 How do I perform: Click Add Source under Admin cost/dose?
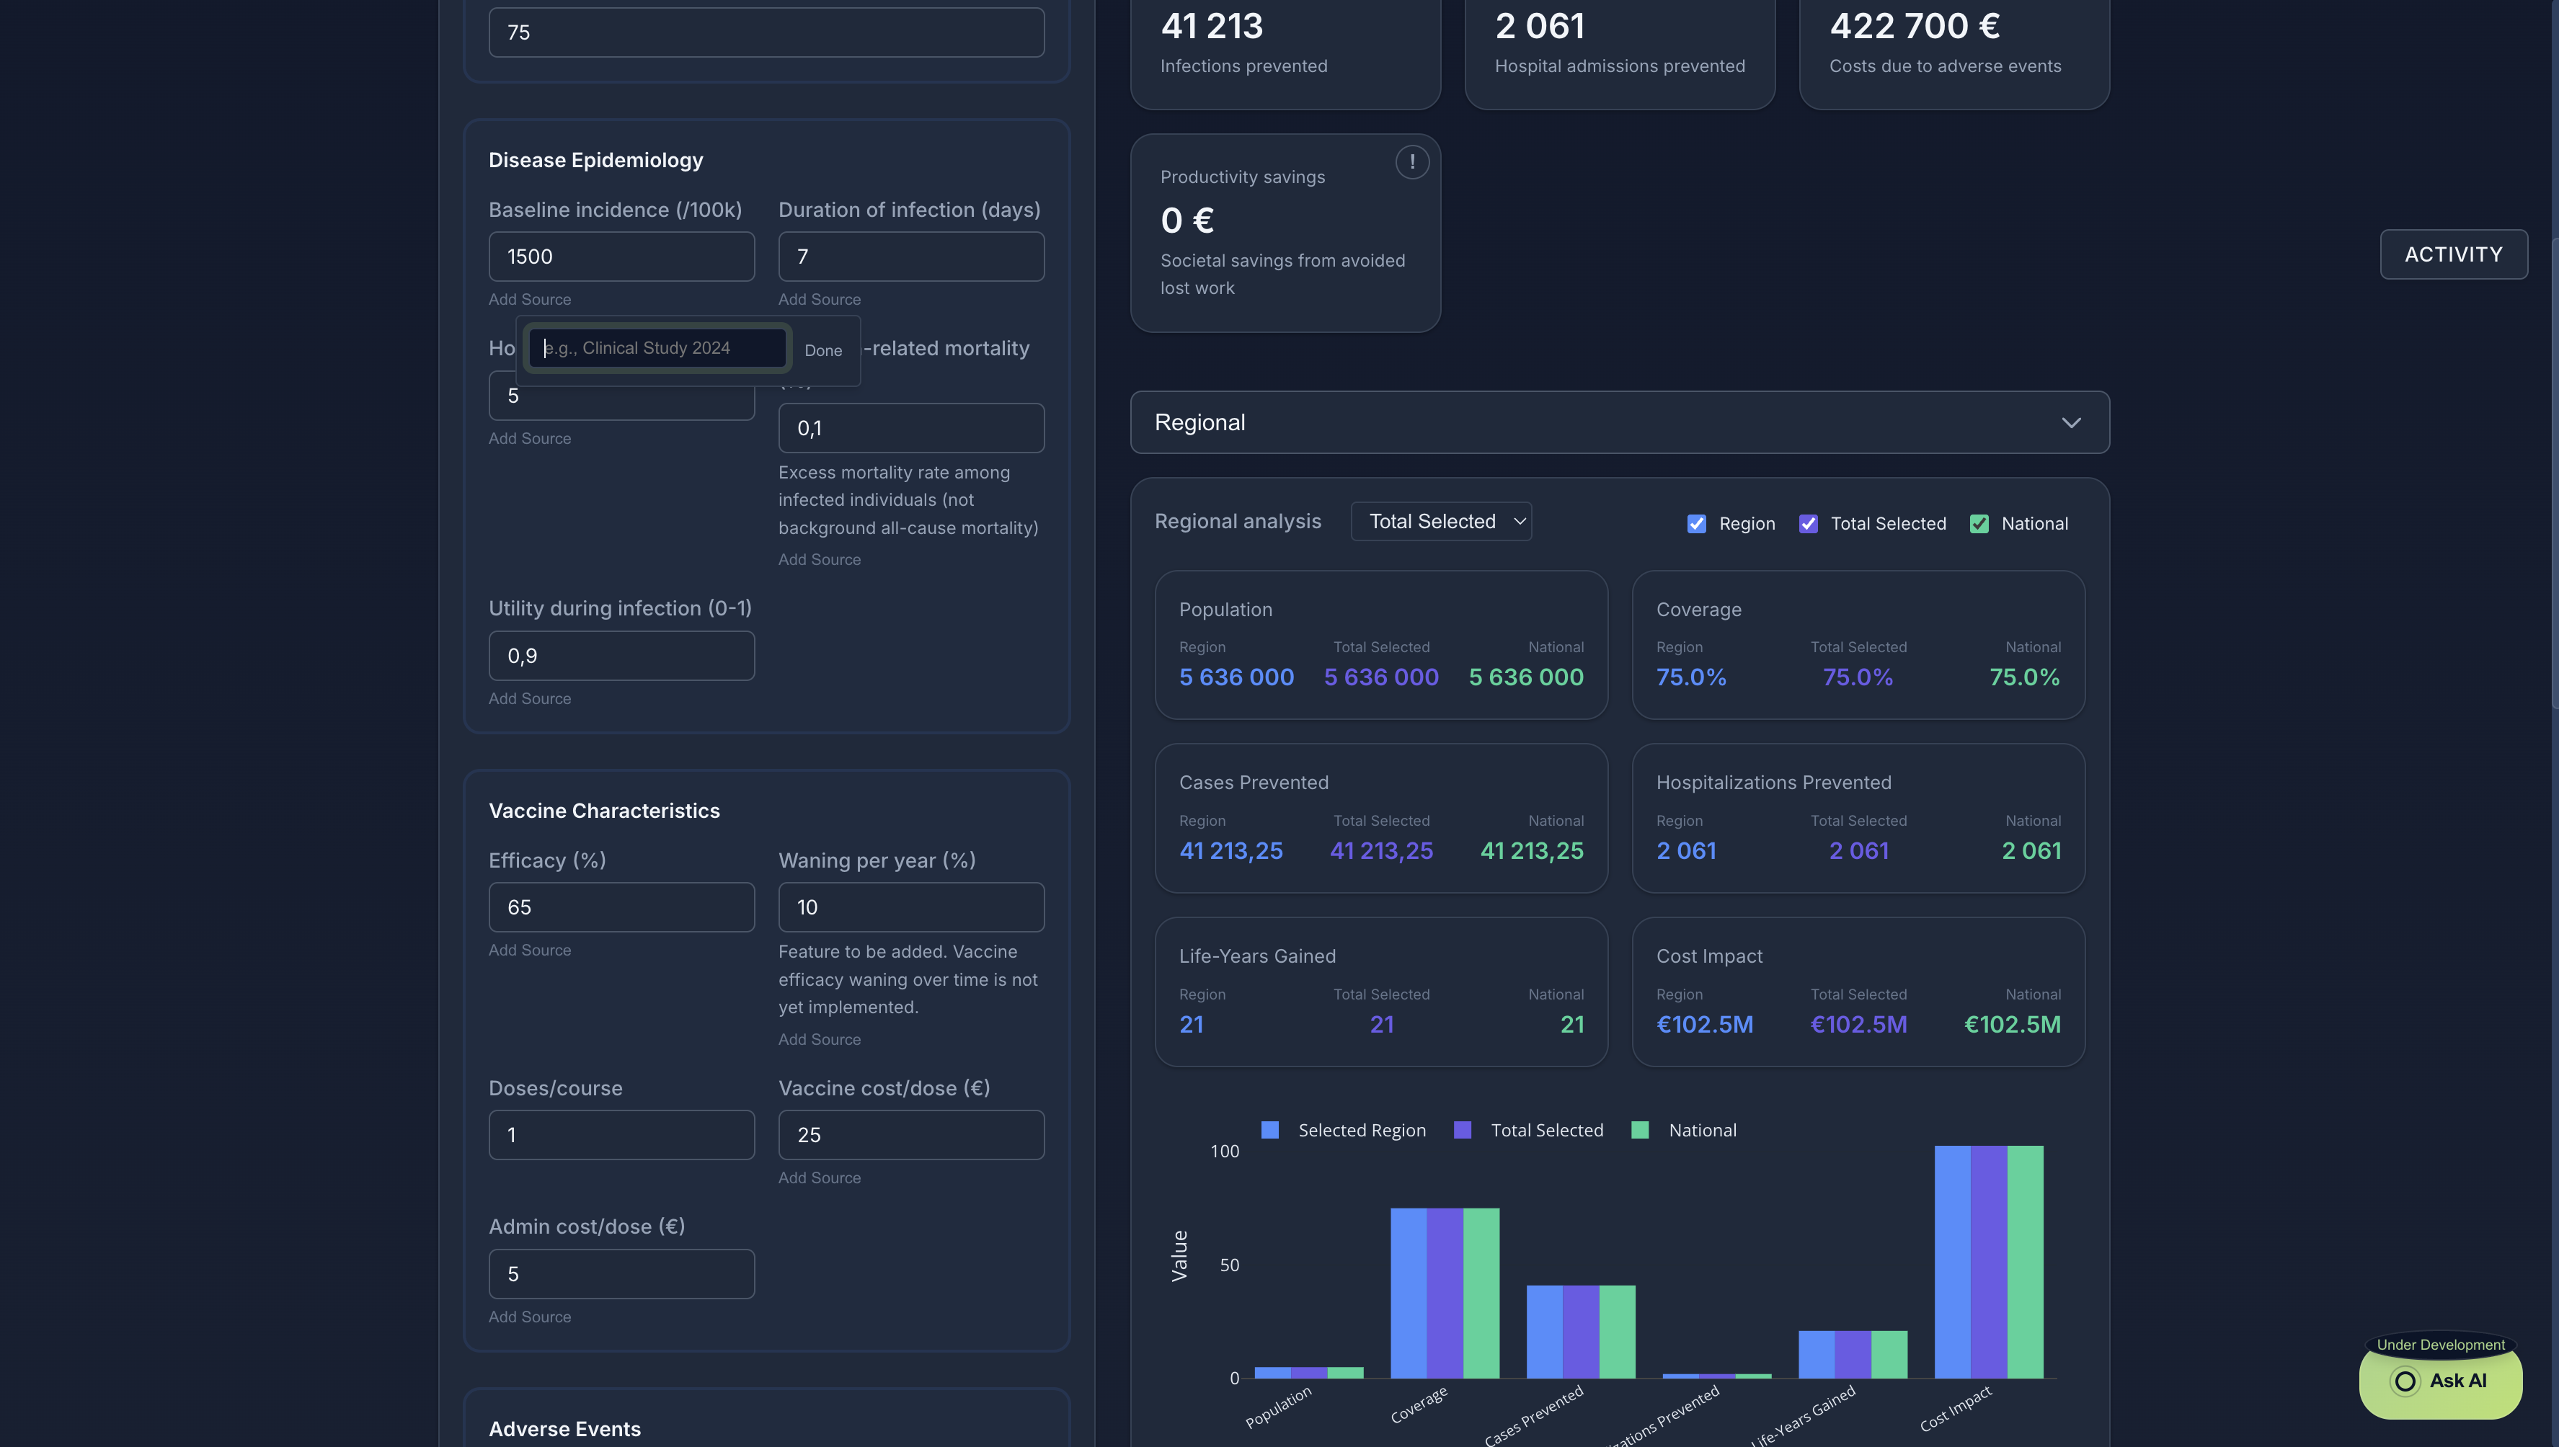click(x=530, y=1317)
